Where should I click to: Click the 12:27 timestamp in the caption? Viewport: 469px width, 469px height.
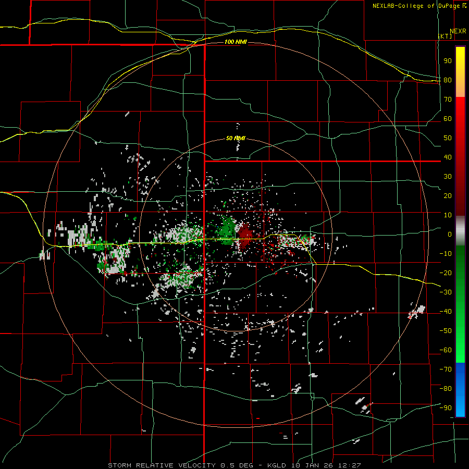coord(349,465)
